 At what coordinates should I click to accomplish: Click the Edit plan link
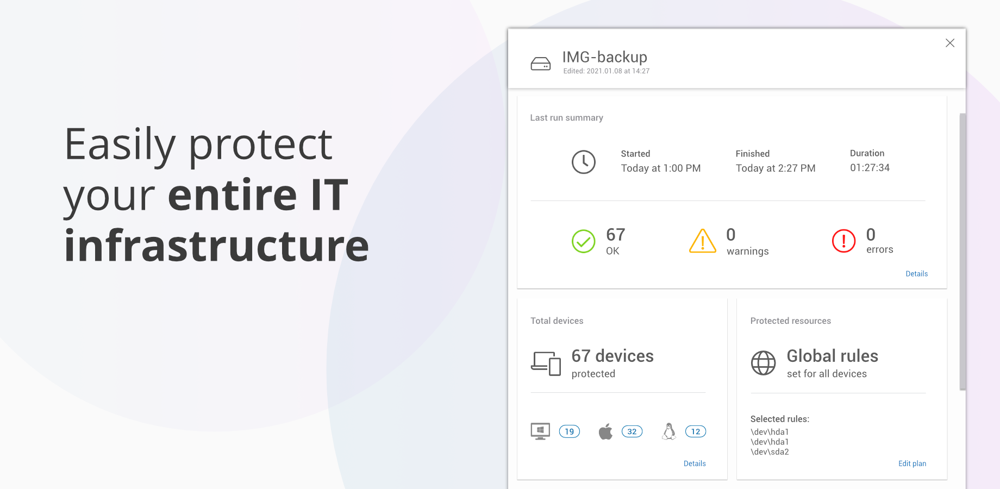pyautogui.click(x=912, y=463)
